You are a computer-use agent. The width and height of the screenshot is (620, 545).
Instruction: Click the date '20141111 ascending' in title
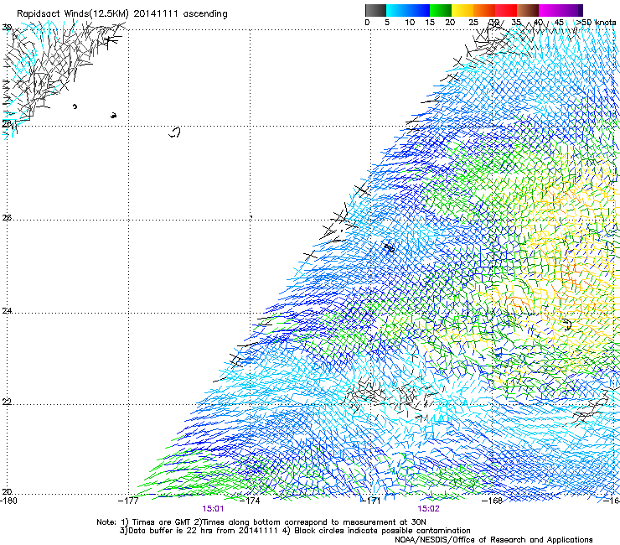coord(180,14)
